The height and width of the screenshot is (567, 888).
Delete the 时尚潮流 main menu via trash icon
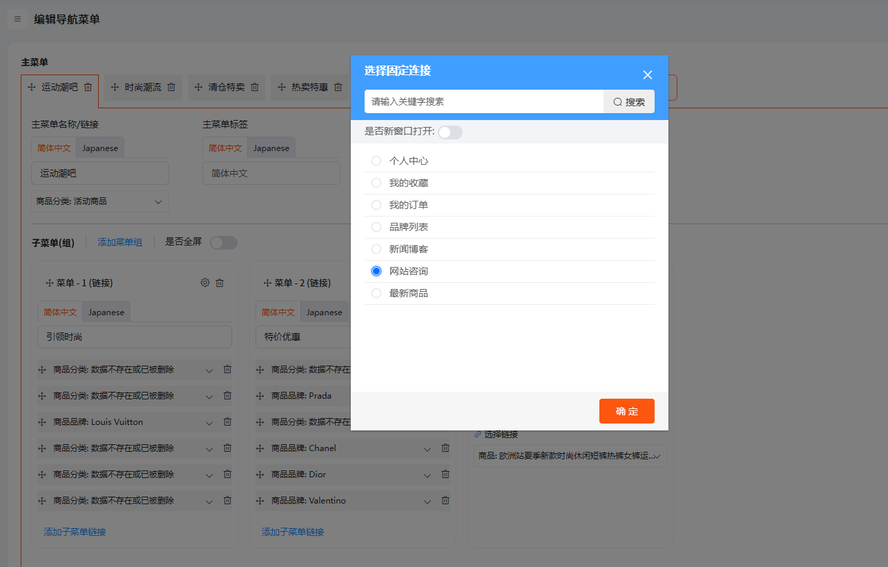tap(171, 88)
